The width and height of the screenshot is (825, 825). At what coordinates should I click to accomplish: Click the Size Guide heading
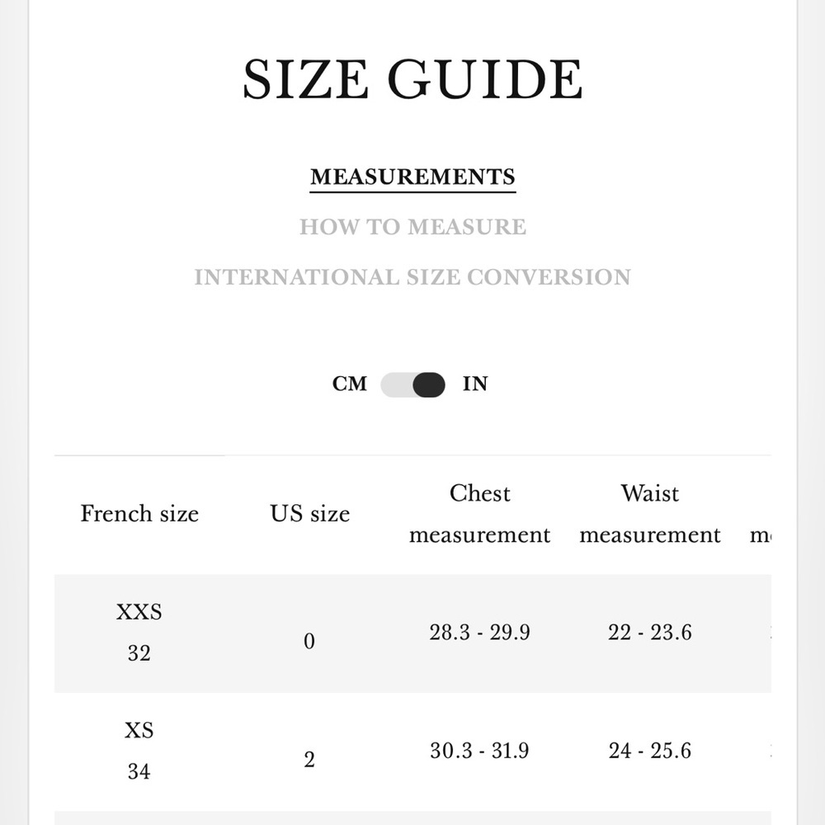coord(412,79)
